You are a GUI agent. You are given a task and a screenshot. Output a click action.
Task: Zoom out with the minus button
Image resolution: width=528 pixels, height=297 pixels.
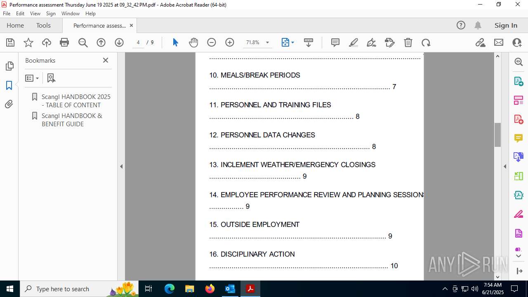(x=212, y=42)
